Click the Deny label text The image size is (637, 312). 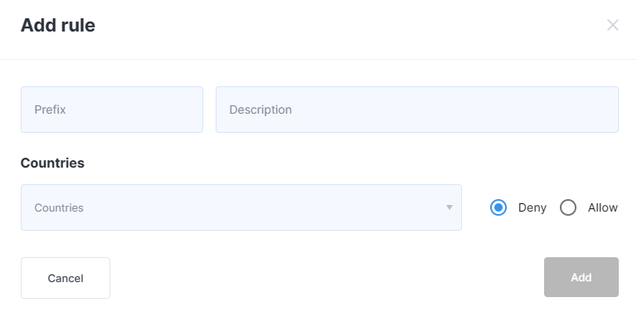click(532, 207)
